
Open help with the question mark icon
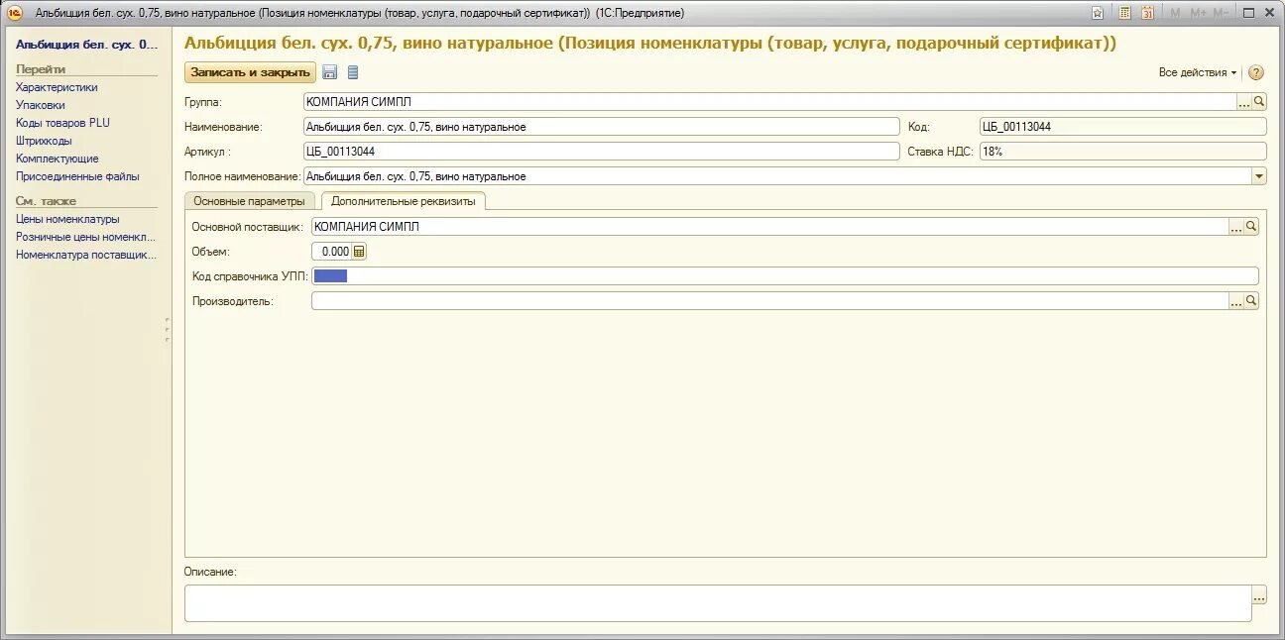pyautogui.click(x=1256, y=72)
